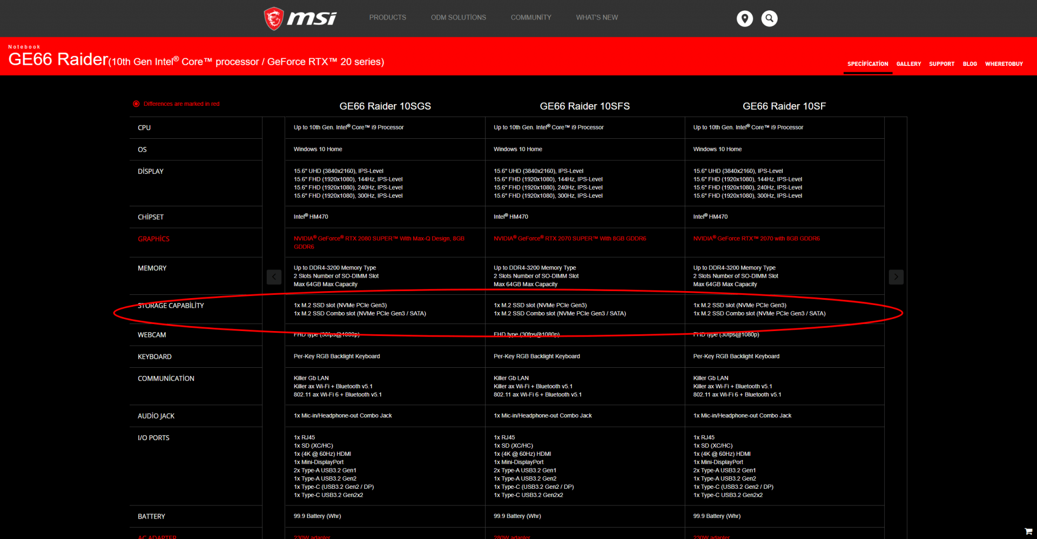The image size is (1037, 539).
Task: Open the ODM Solutions menu
Action: tap(459, 18)
